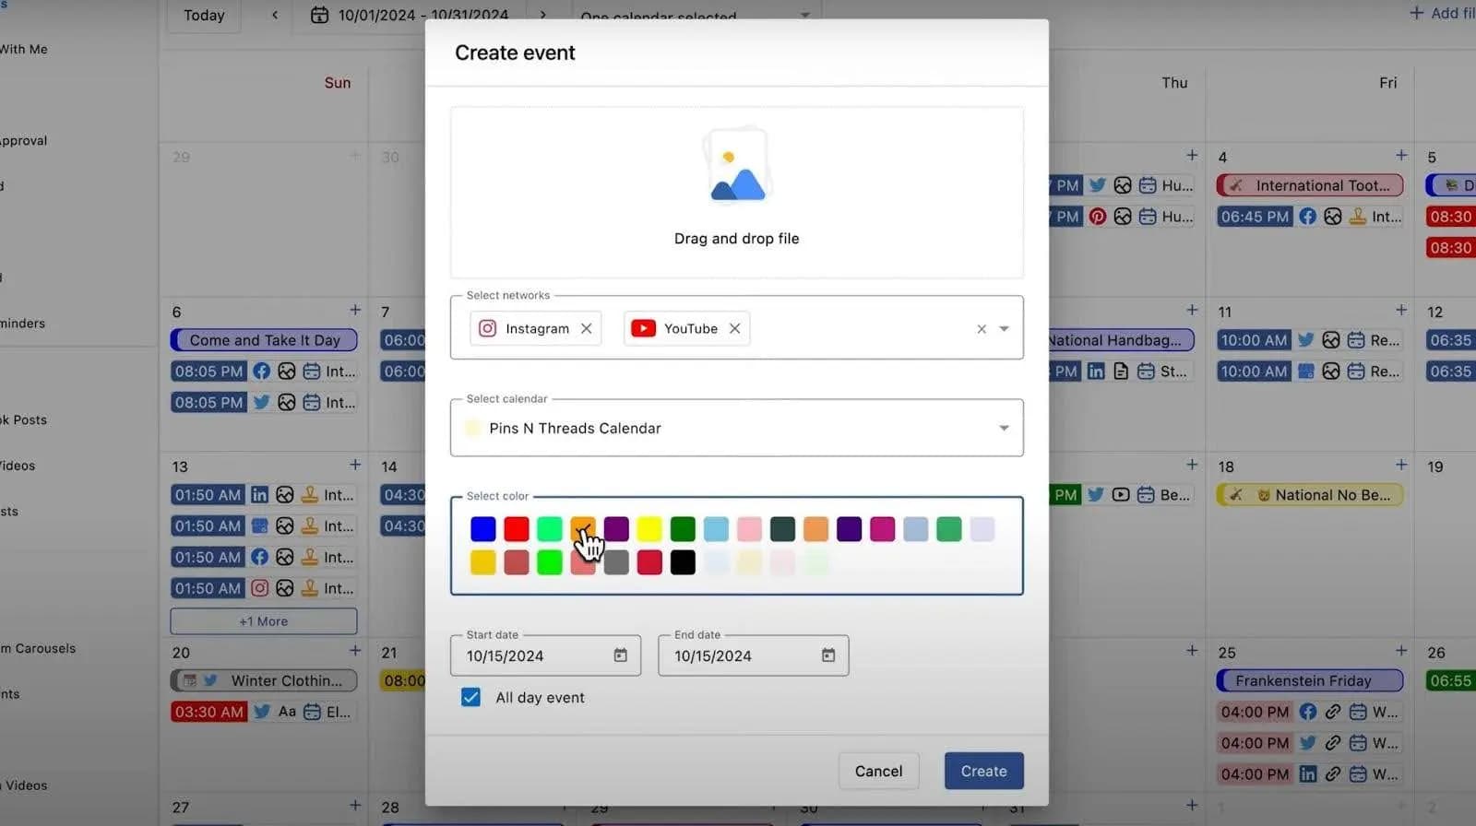
Task: Select the purple color swatch
Action: tap(616, 529)
